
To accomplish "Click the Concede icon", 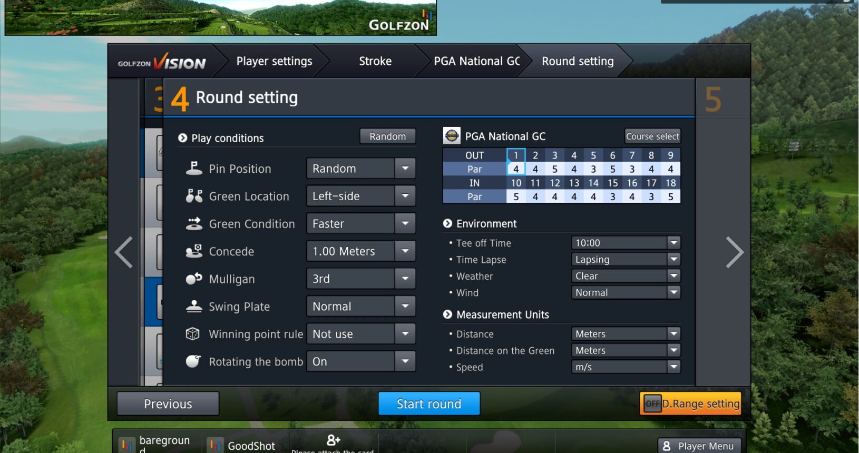I will tap(194, 251).
